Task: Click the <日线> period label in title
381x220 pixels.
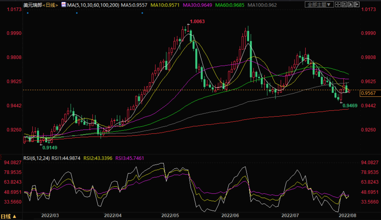Action: coord(50,5)
